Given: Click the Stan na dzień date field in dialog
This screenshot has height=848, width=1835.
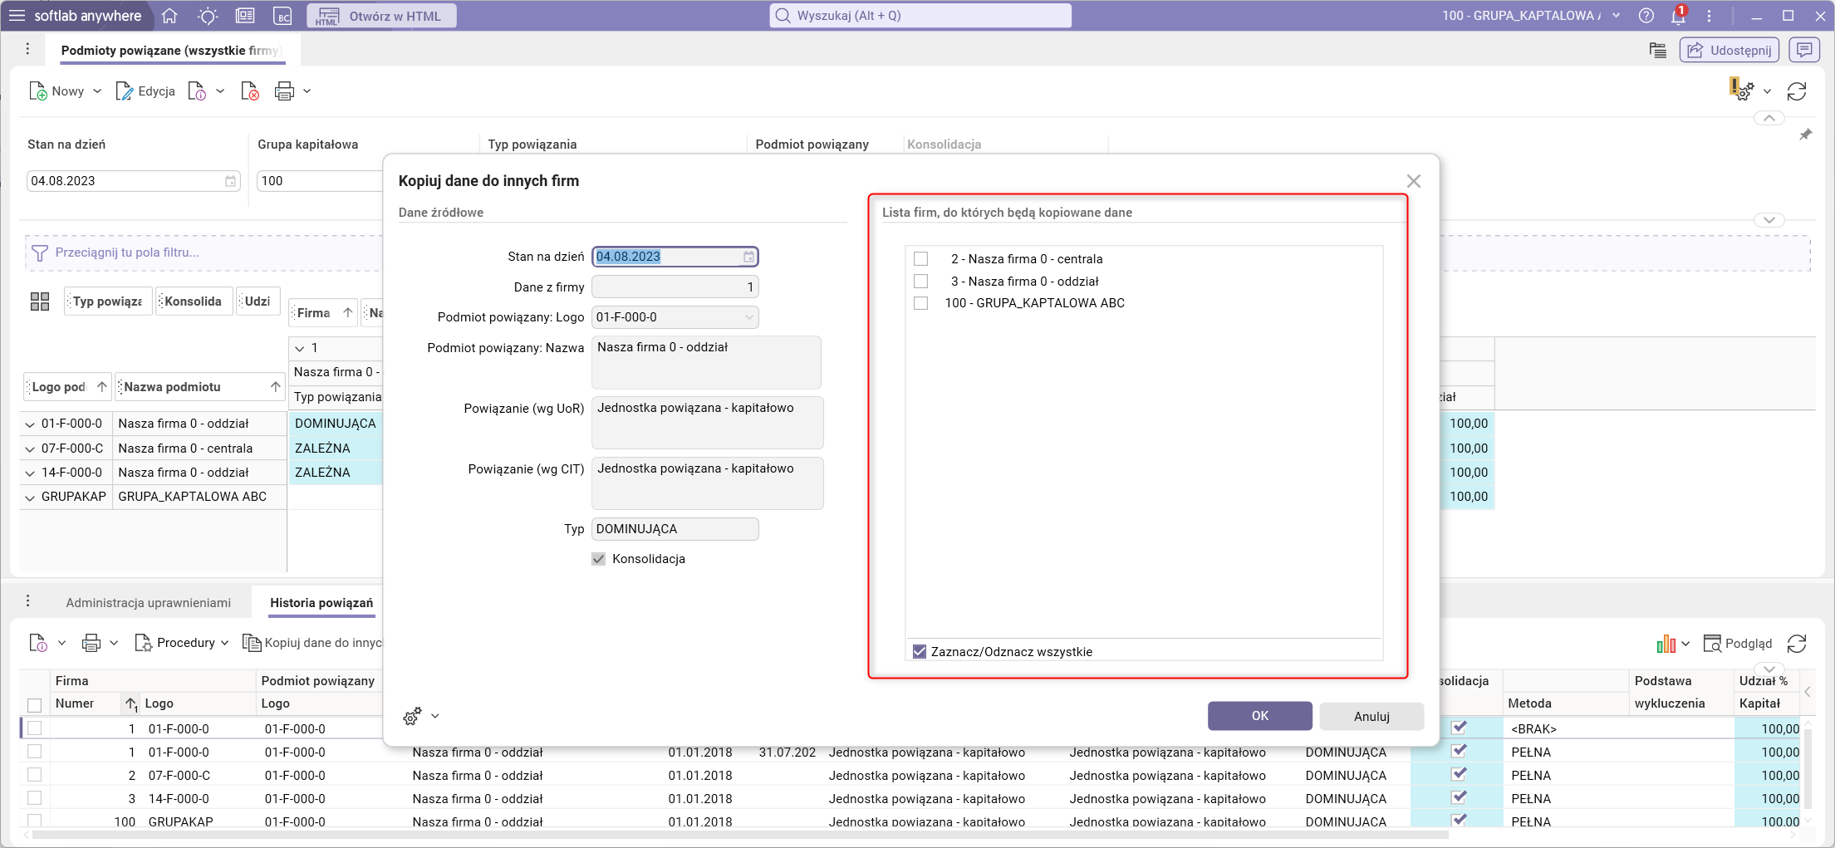Looking at the screenshot, I should (675, 257).
